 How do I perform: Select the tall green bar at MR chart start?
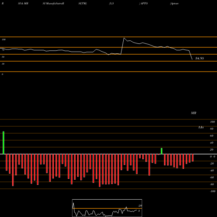[3, 143]
